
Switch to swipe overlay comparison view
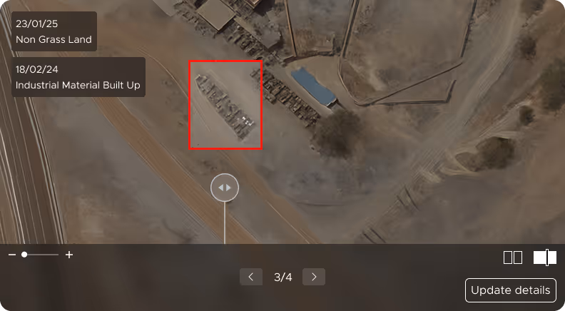coord(545,258)
